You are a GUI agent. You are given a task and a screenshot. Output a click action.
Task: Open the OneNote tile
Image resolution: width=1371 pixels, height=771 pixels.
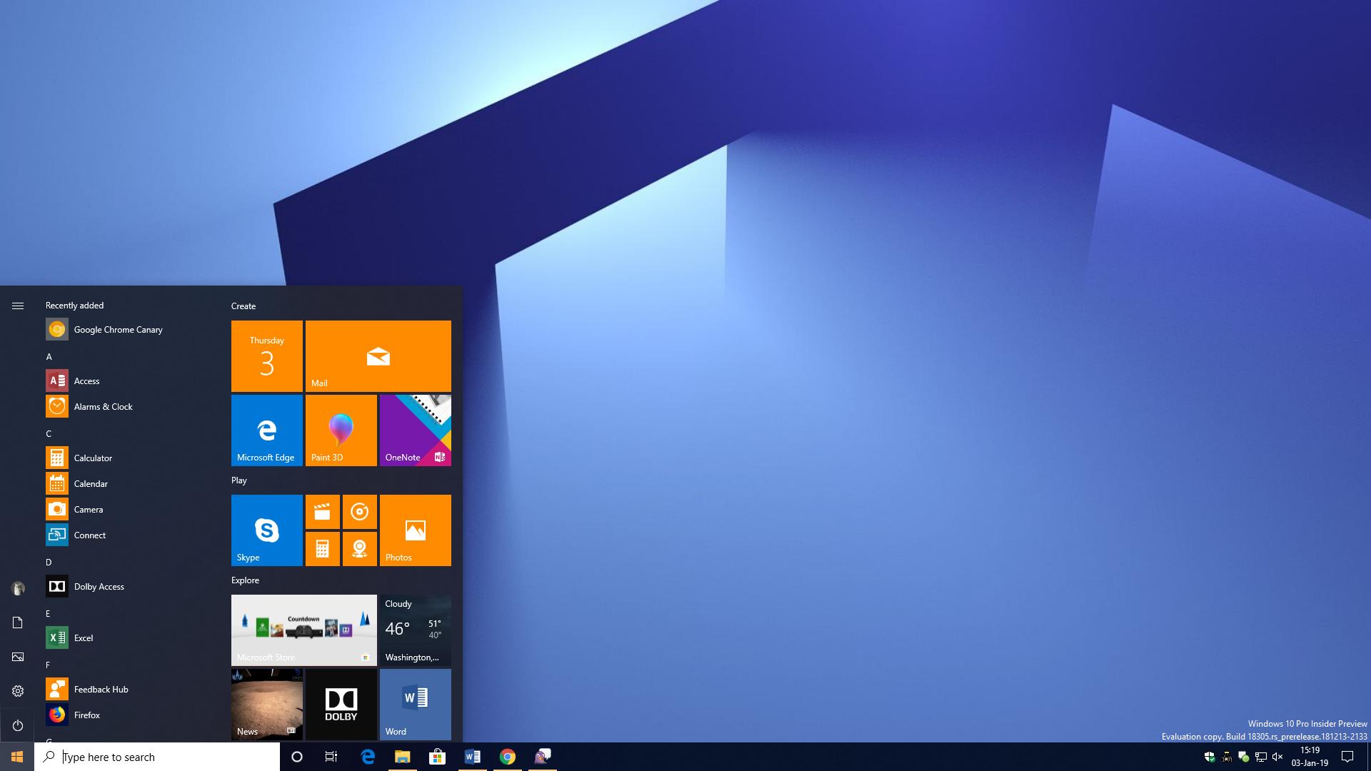point(416,430)
